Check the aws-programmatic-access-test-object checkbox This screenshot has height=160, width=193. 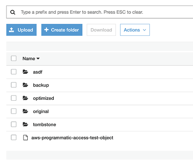tap(14, 137)
